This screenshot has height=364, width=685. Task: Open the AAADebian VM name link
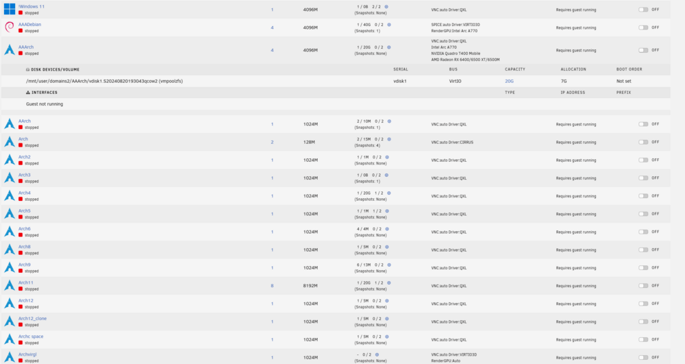pos(29,25)
